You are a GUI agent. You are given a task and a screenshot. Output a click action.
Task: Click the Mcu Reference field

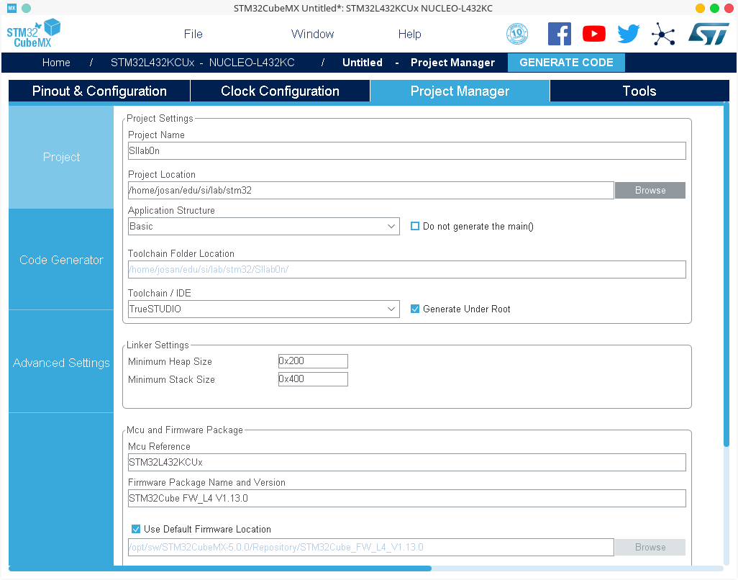(406, 462)
